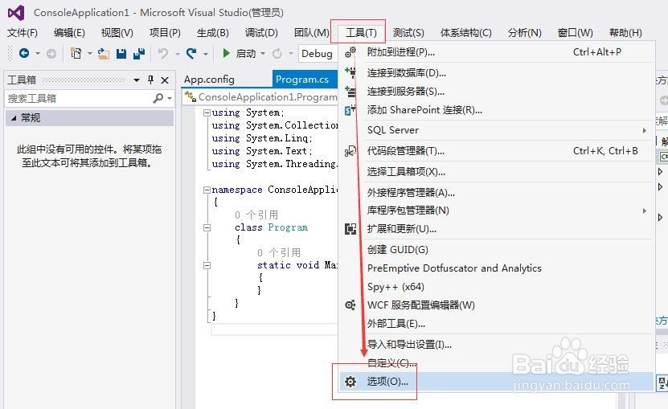Click the WCF 服务配置编辑器 gear icon
The height and width of the screenshot is (409, 668).
point(350,305)
